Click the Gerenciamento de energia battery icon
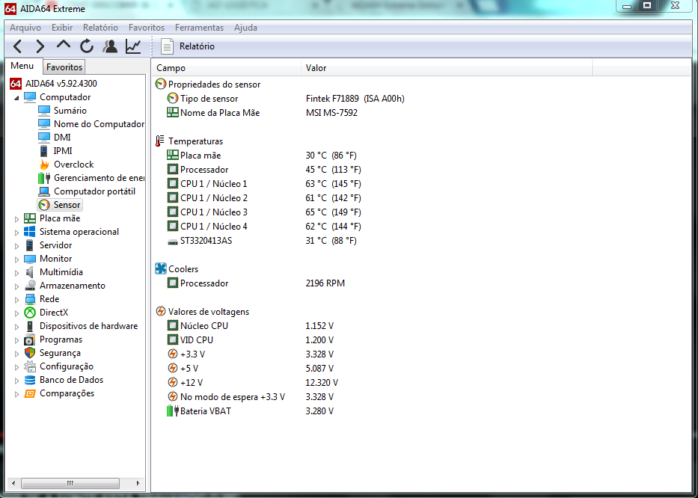This screenshot has width=698, height=498. [x=43, y=178]
